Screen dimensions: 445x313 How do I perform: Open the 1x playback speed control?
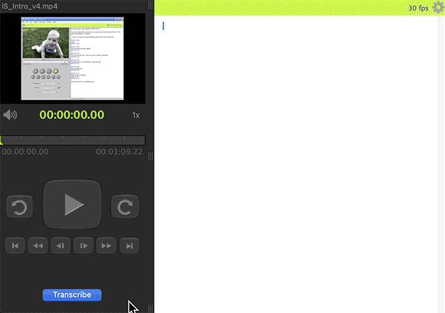[x=136, y=115]
